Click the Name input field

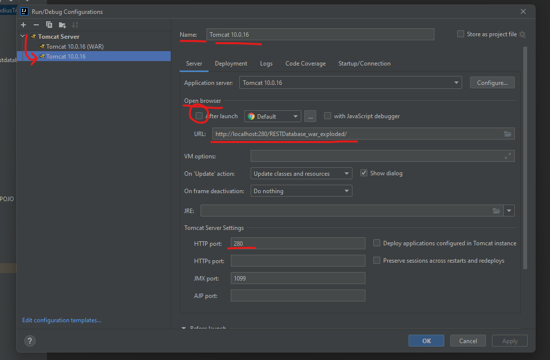pos(320,34)
